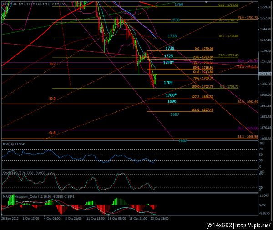The image size is (273, 230).
Task: Click the '1698.98' price axis value
Action: pos(266,95)
